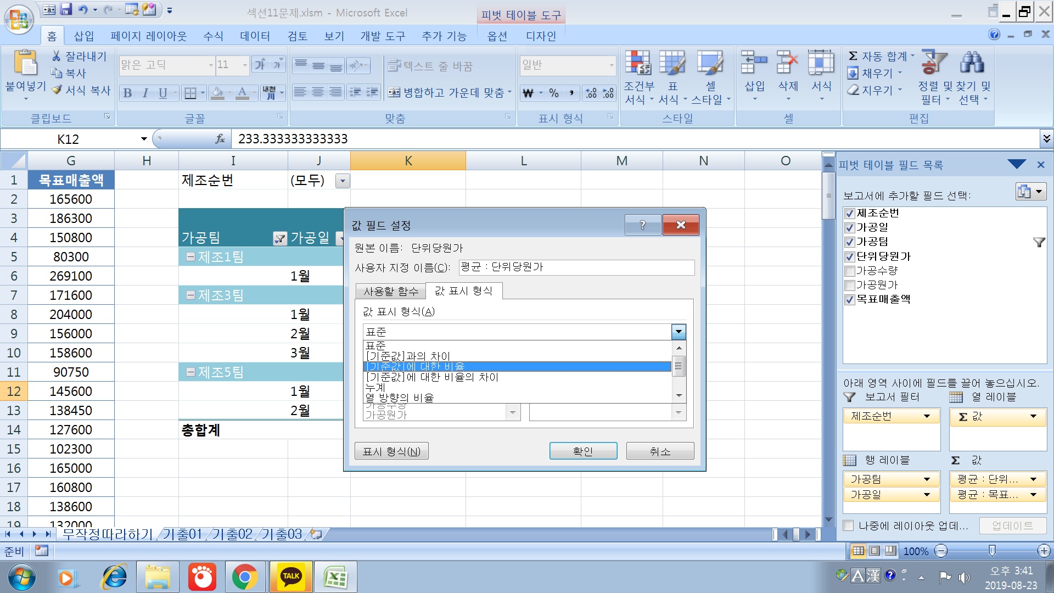This screenshot has width=1054, height=593.
Task: Collapse the 제조1팀 row group
Action: [x=190, y=257]
